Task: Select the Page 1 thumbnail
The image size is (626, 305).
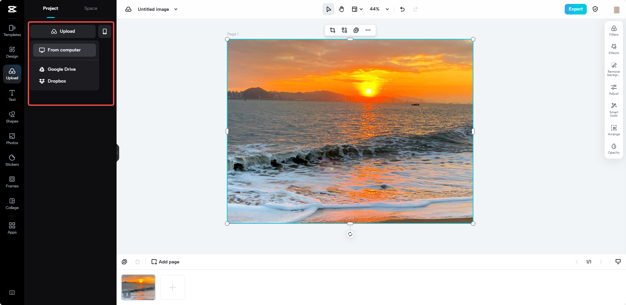Action: [138, 287]
